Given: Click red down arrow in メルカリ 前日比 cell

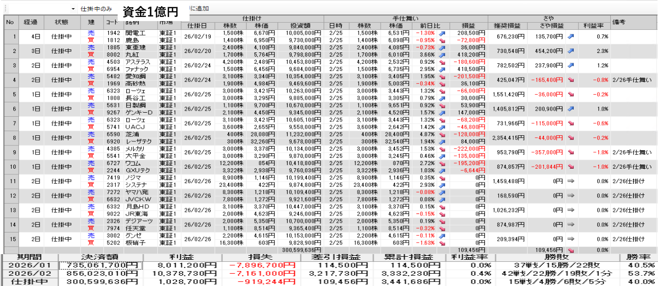Looking at the screenshot, I should (x=442, y=149).
